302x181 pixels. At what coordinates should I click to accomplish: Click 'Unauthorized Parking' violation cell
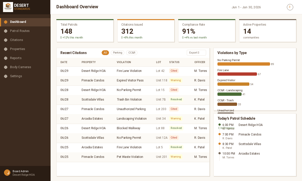131,109
